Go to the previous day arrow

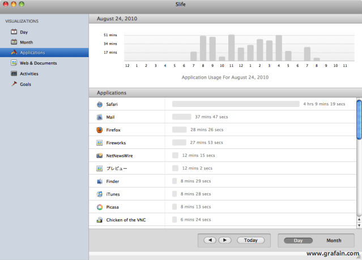[x=210, y=240]
